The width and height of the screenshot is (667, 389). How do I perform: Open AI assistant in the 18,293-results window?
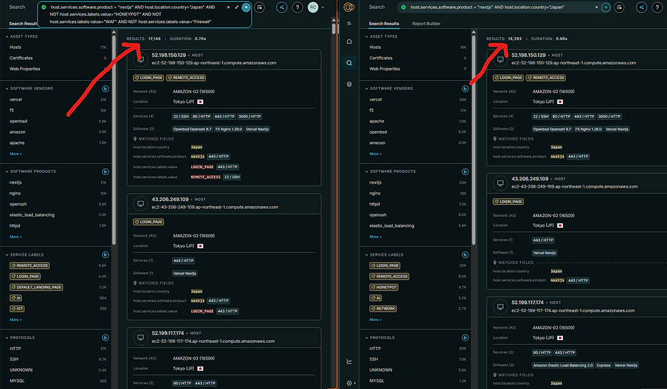click(641, 7)
